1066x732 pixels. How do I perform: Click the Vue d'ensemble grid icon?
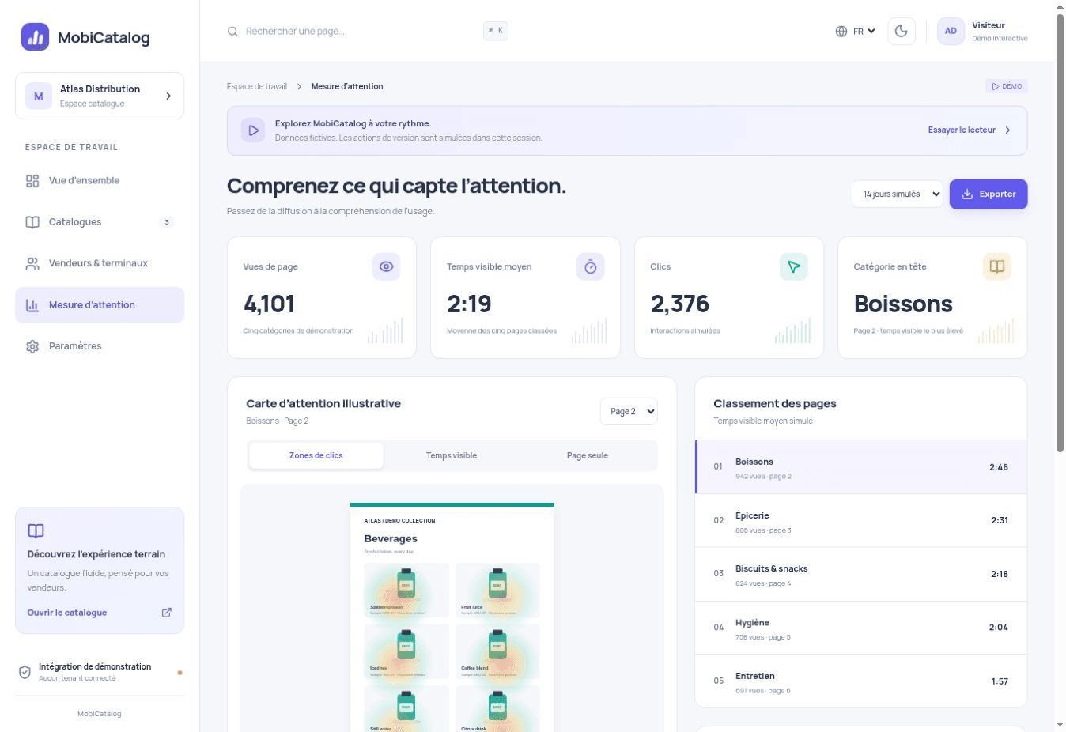pyautogui.click(x=32, y=181)
